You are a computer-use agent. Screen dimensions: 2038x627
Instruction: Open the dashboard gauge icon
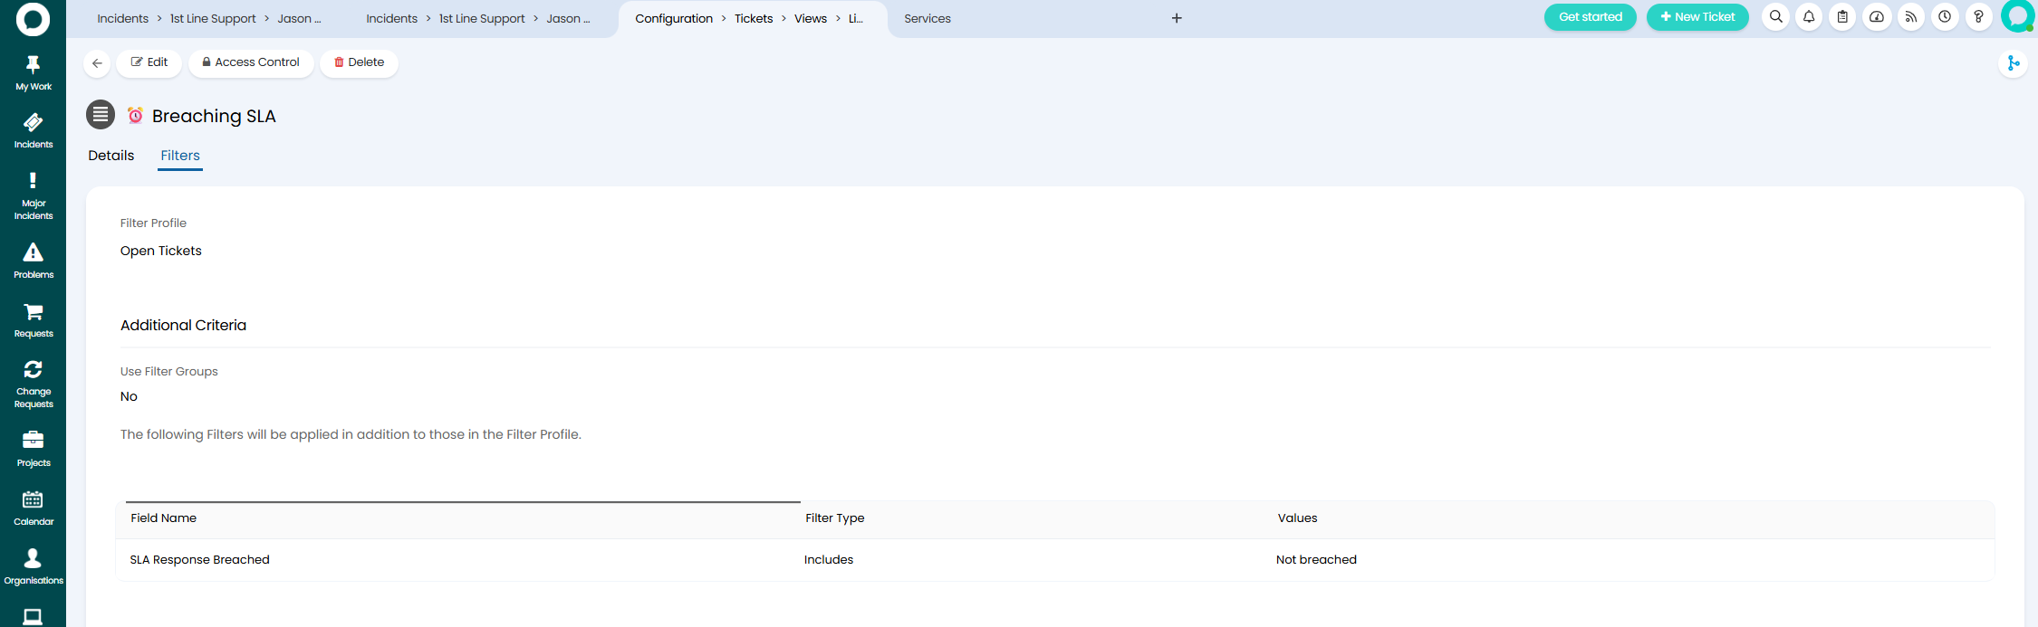pyautogui.click(x=1877, y=17)
